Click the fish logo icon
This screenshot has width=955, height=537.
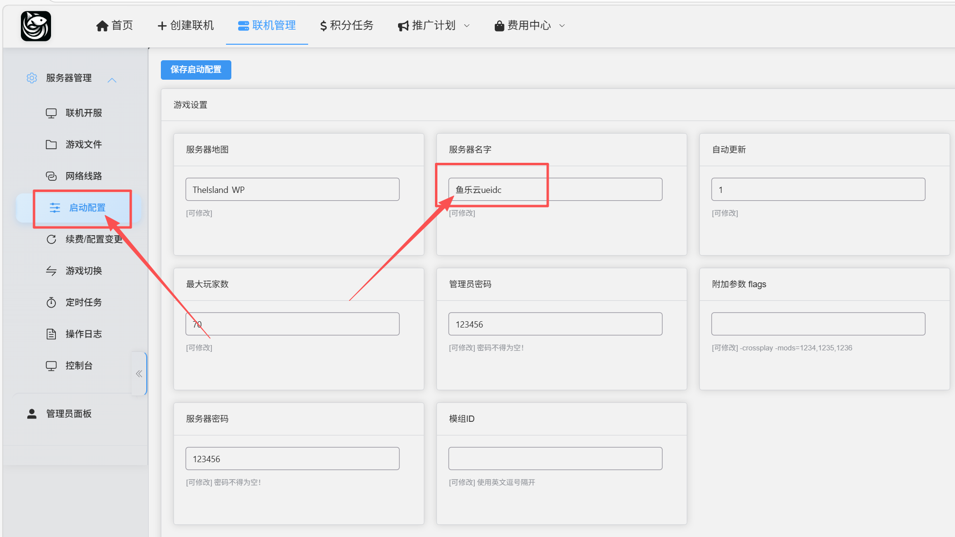tap(35, 26)
